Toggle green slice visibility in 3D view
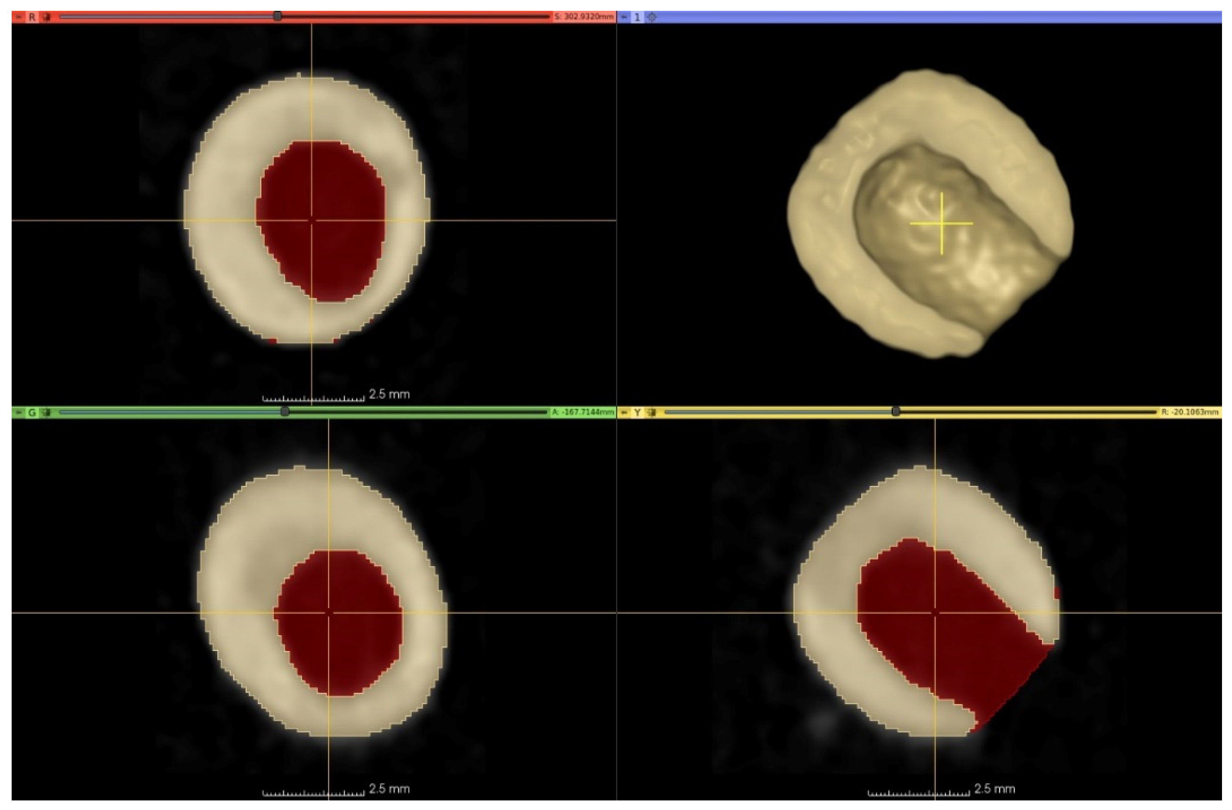Screen dimensions: 1232x810 47,412
